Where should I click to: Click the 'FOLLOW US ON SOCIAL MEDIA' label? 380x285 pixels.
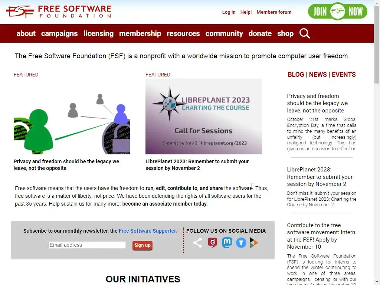(x=226, y=231)
